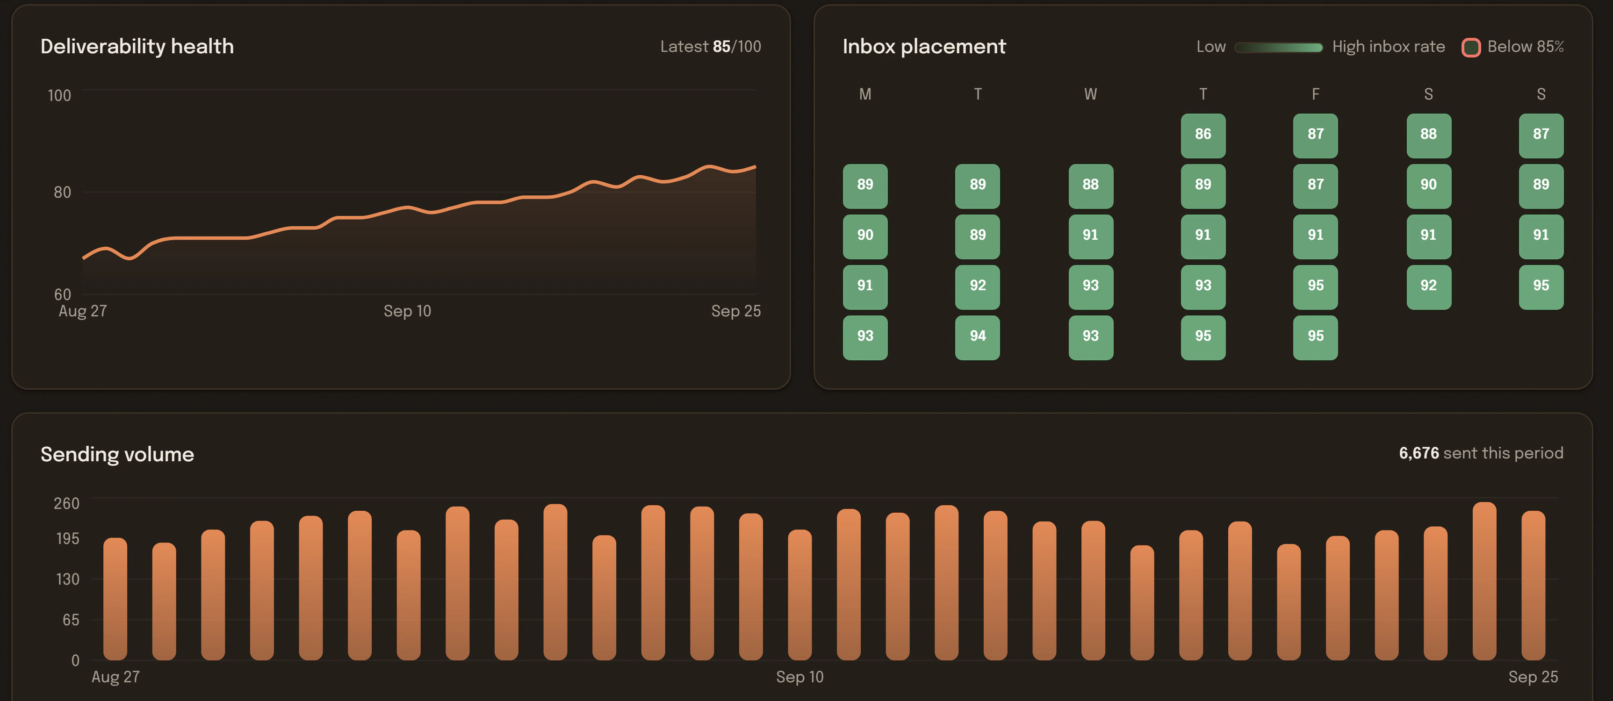This screenshot has height=701, width=1613.
Task: Click the W weekday header
Action: 1091,94
